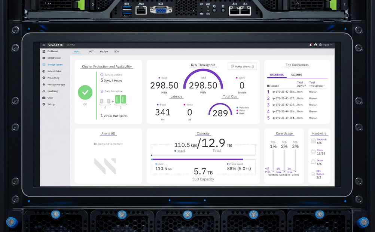The height and width of the screenshot is (232, 375).
Task: Open the user account profile icon
Action: (x=315, y=45)
